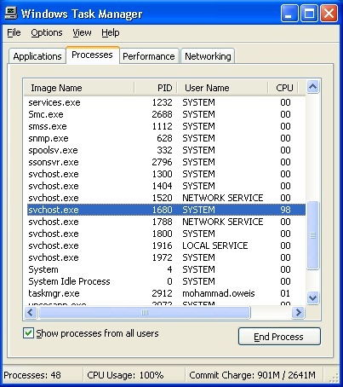
Task: Sort by the User Name column header
Action: [x=222, y=88]
